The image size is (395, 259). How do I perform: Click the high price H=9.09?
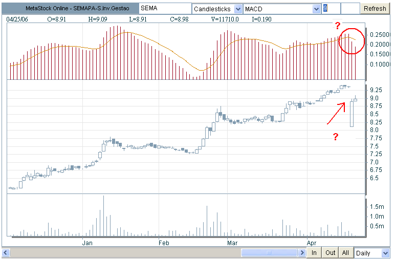tap(98, 19)
